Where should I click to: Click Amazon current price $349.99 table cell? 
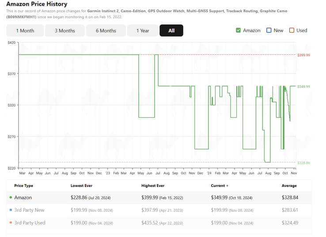tap(231, 198)
